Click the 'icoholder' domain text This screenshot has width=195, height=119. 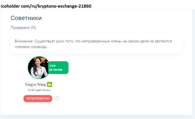pos(10,6)
